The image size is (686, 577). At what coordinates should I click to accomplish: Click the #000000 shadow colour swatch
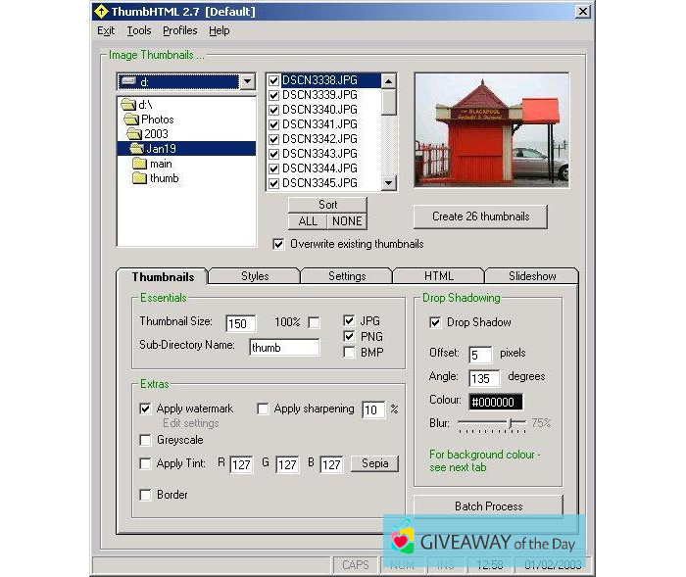pyautogui.click(x=496, y=402)
